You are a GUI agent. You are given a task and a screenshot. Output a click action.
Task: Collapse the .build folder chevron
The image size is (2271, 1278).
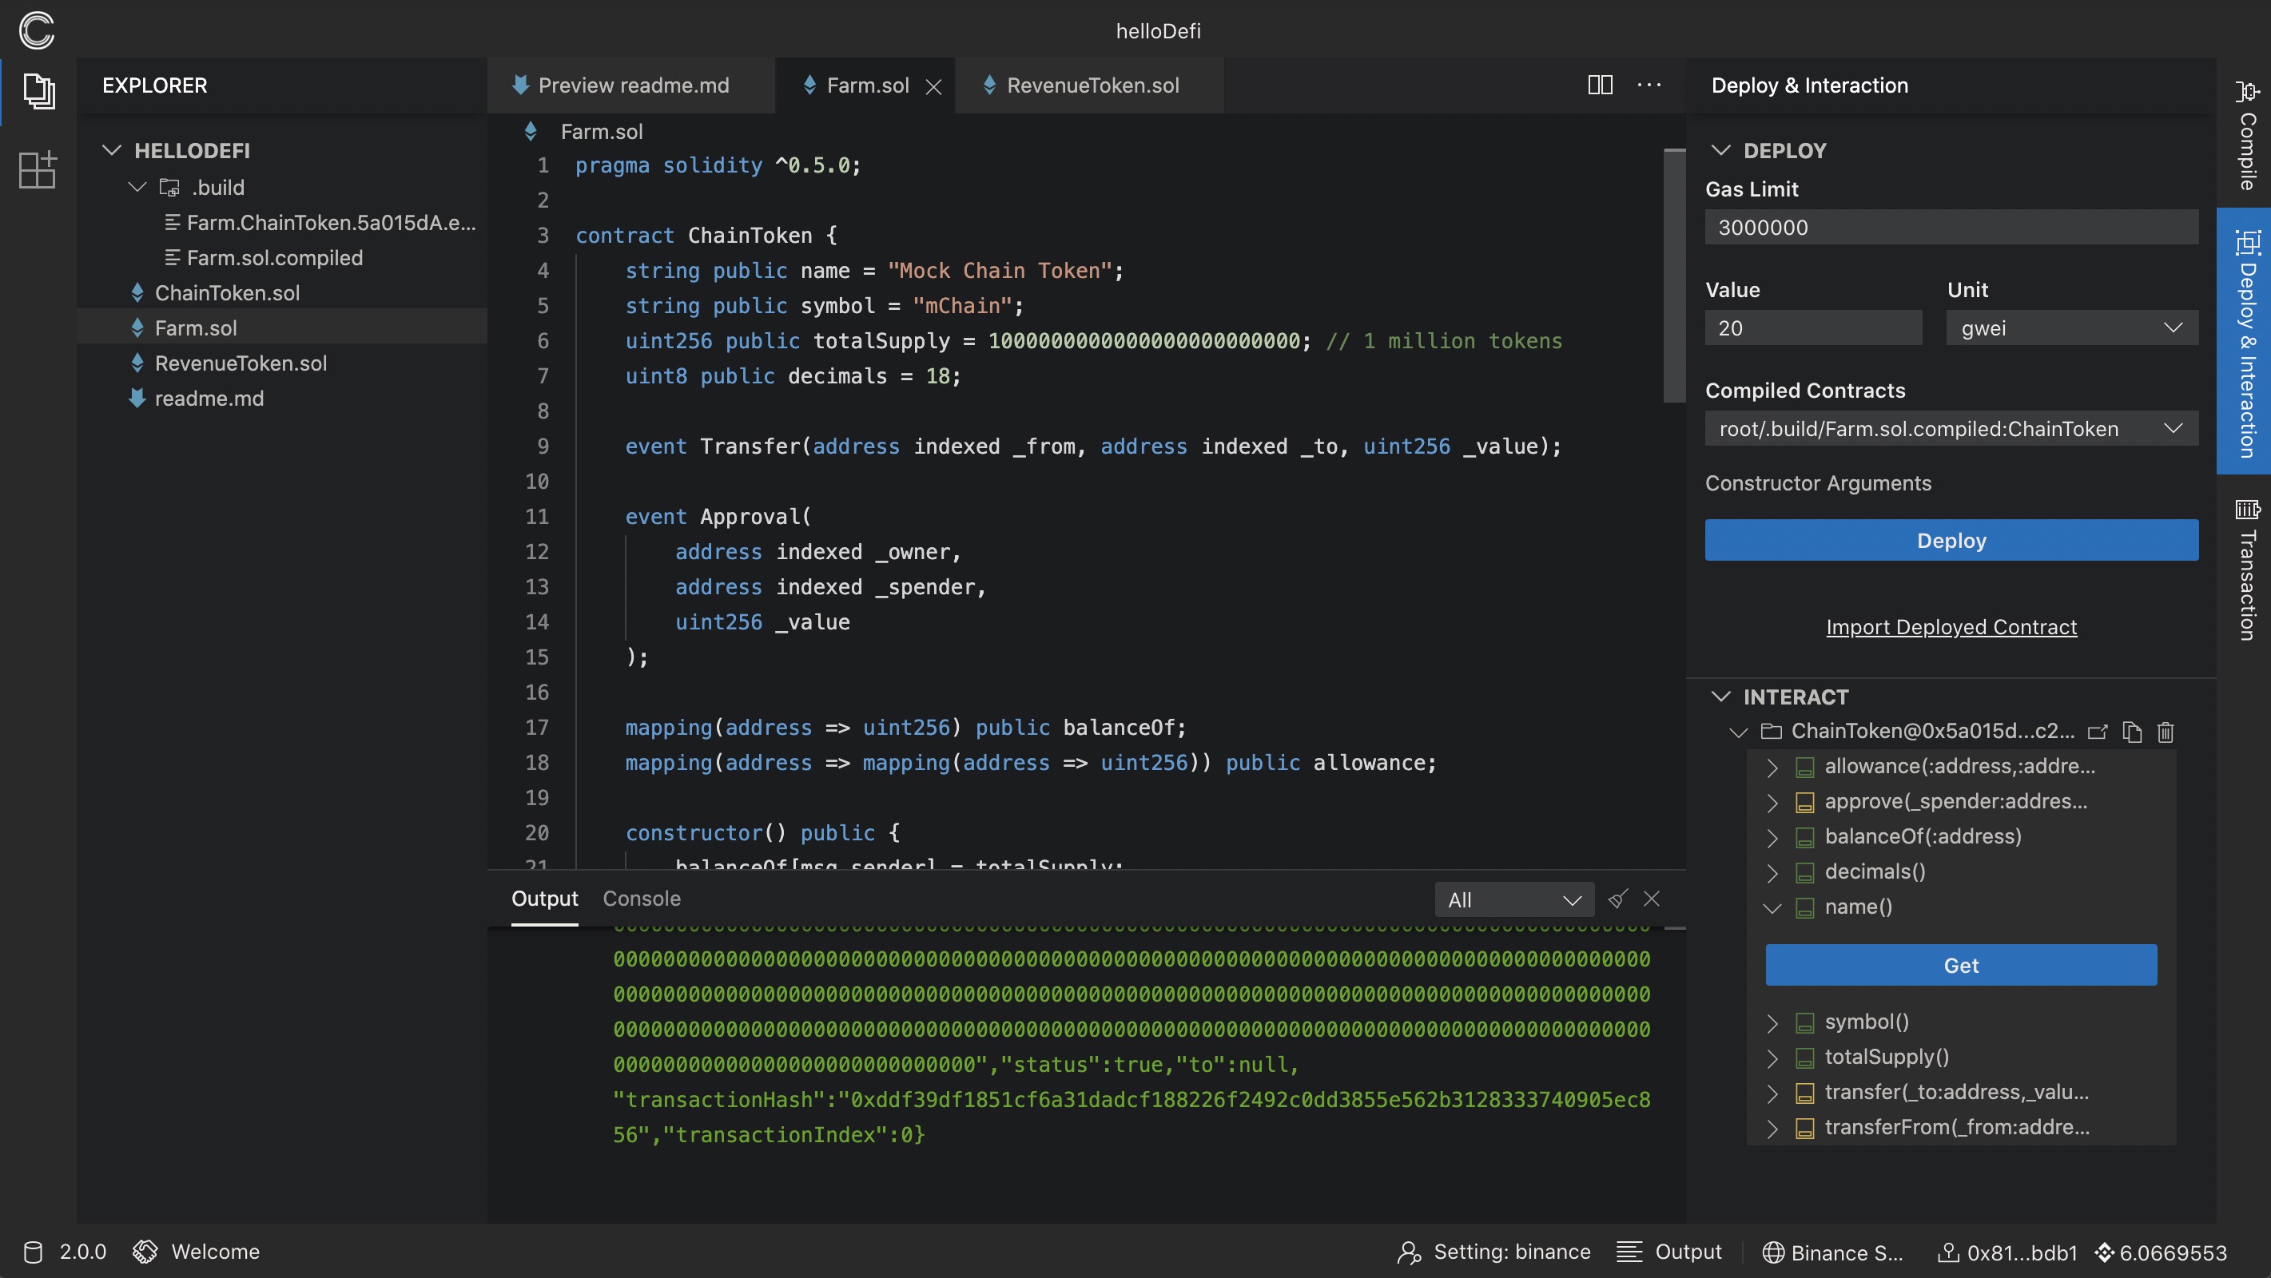point(137,187)
